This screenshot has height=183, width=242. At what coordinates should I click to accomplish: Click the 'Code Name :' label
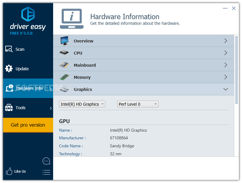click(x=71, y=146)
